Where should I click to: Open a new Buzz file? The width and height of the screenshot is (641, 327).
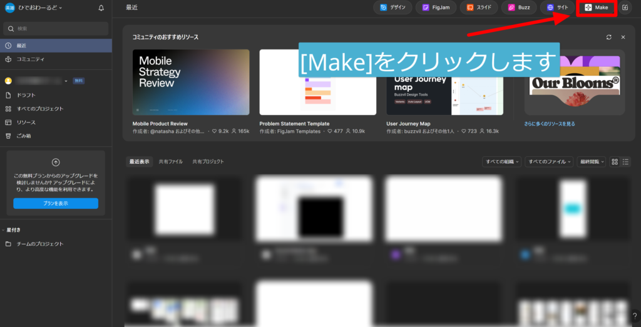(x=520, y=8)
